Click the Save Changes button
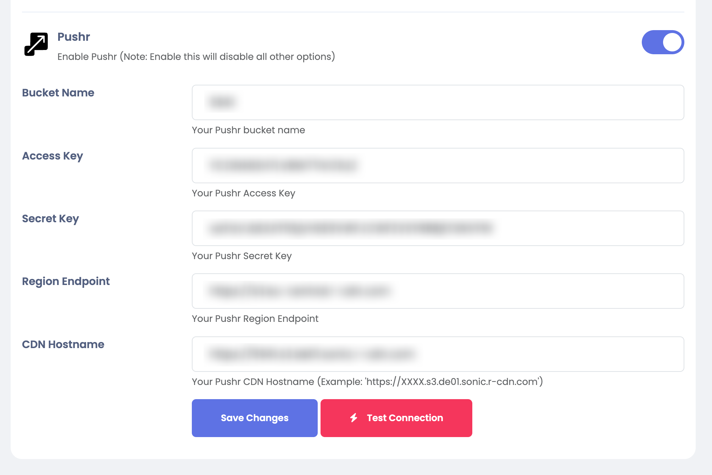 pos(255,418)
